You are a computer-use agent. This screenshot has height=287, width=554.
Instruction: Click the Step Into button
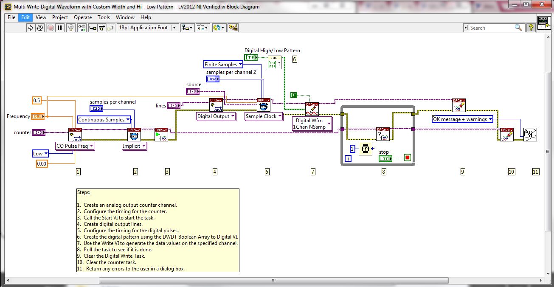click(92, 28)
